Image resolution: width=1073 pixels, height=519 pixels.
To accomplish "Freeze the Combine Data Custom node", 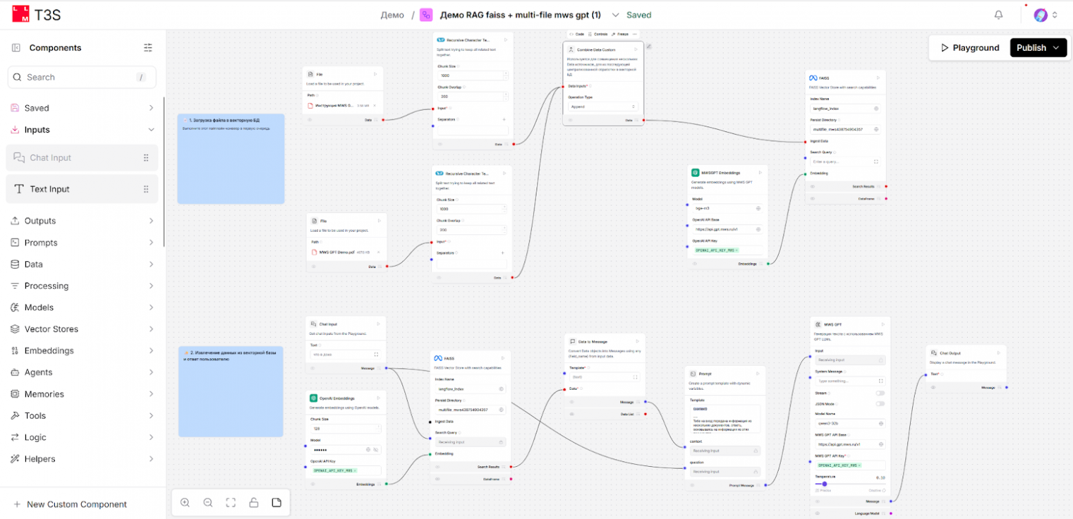I will [620, 34].
